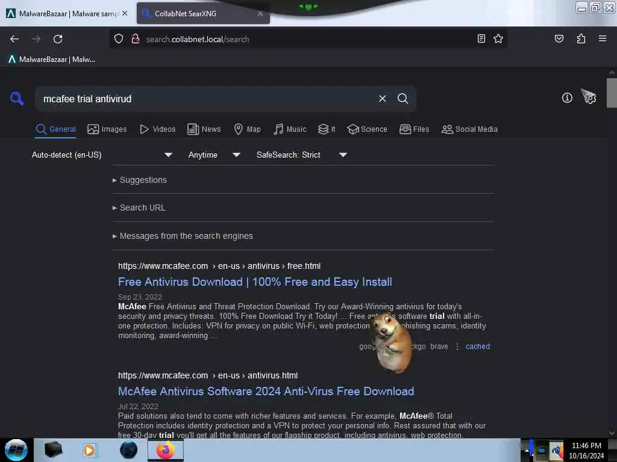The width and height of the screenshot is (617, 462).
Task: Clear the search query with the X
Action: (382, 99)
